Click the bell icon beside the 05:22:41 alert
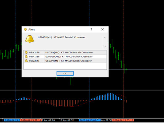The image size is (164, 123). click(x=26, y=61)
